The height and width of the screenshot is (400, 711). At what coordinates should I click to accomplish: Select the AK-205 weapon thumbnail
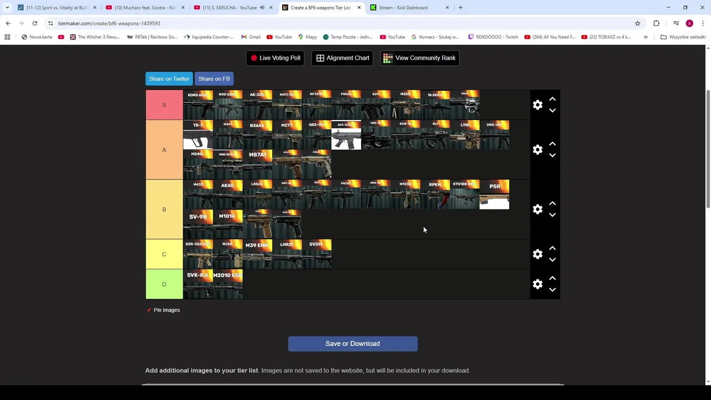[x=257, y=105]
